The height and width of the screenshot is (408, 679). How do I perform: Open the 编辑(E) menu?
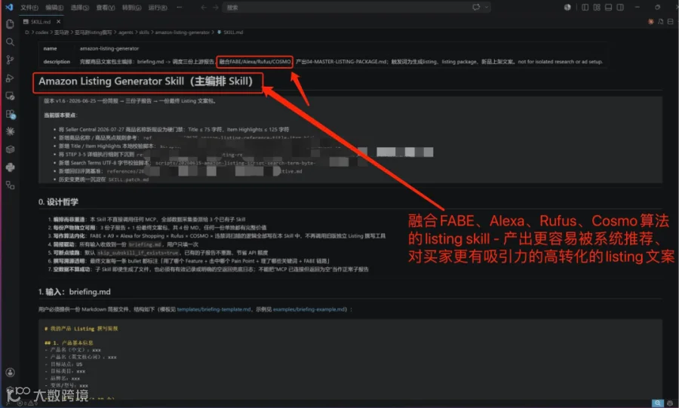point(54,8)
